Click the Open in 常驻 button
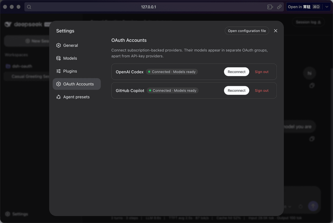Image resolution: width=333 pixels, height=223 pixels. tap(304, 7)
